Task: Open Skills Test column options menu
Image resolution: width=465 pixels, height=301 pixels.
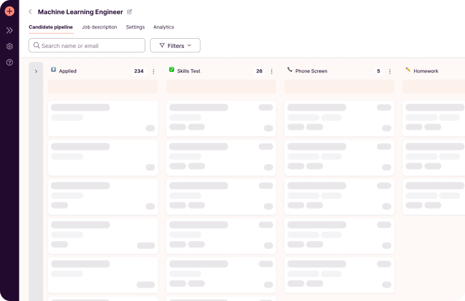Action: tap(271, 71)
